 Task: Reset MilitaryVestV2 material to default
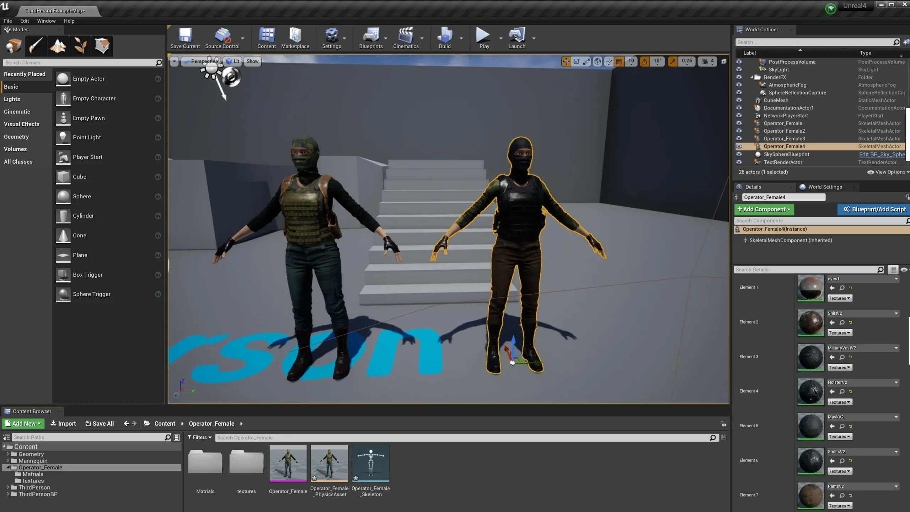coord(851,357)
